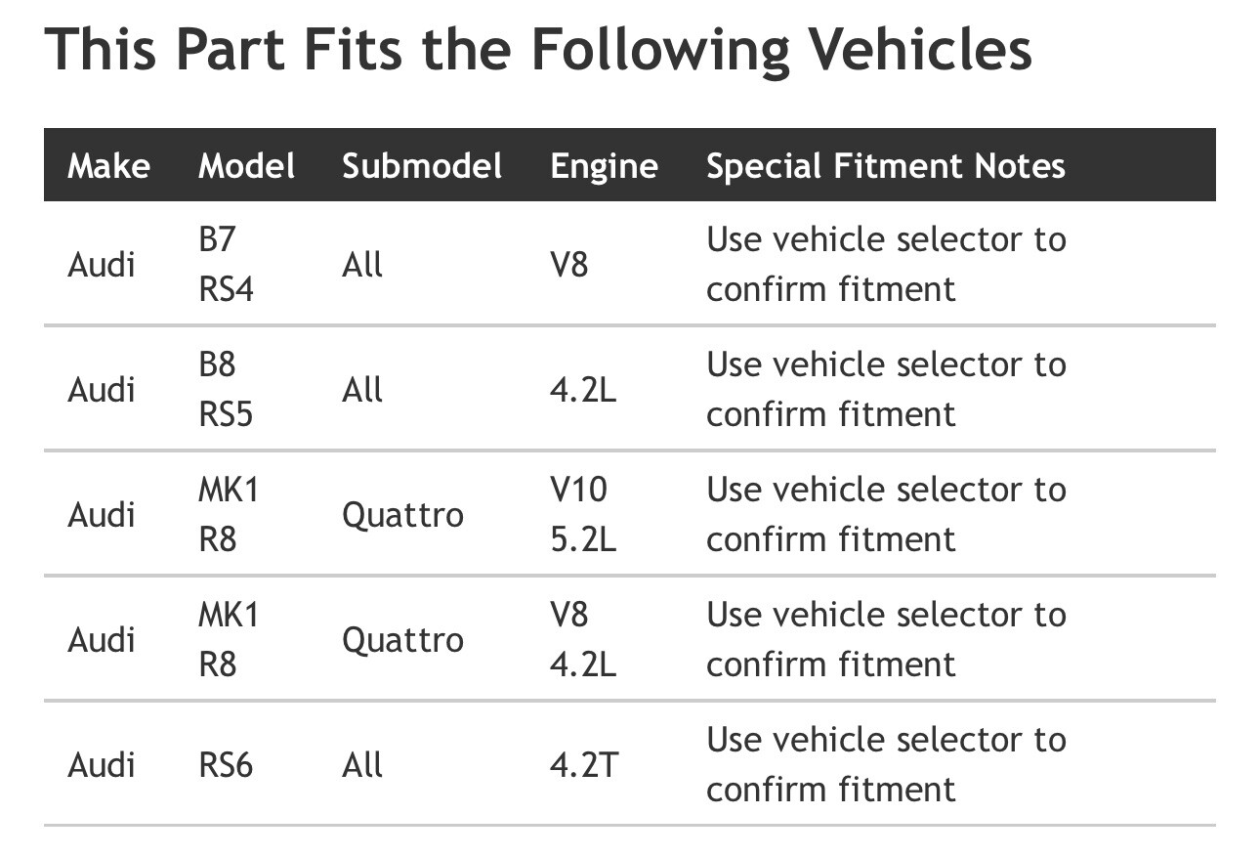Click the V8 4.2L engine cell
This screenshot has width=1260, height=857.
[x=583, y=639]
